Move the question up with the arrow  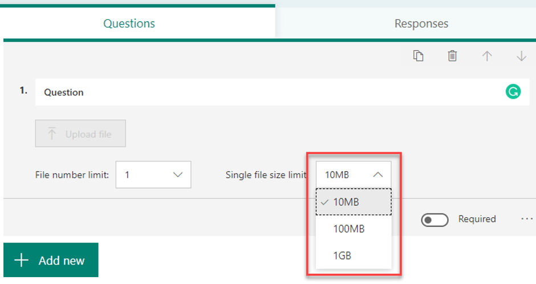[487, 56]
